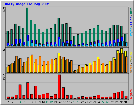134x105 pixels.
Task: Click green weekend day label 18
Action: tap(75, 102)
